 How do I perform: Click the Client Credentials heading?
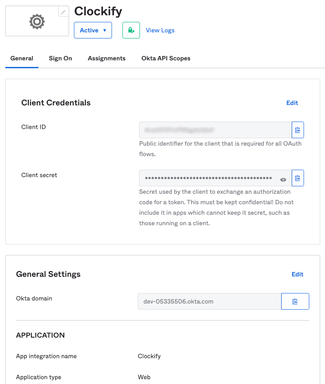point(56,103)
